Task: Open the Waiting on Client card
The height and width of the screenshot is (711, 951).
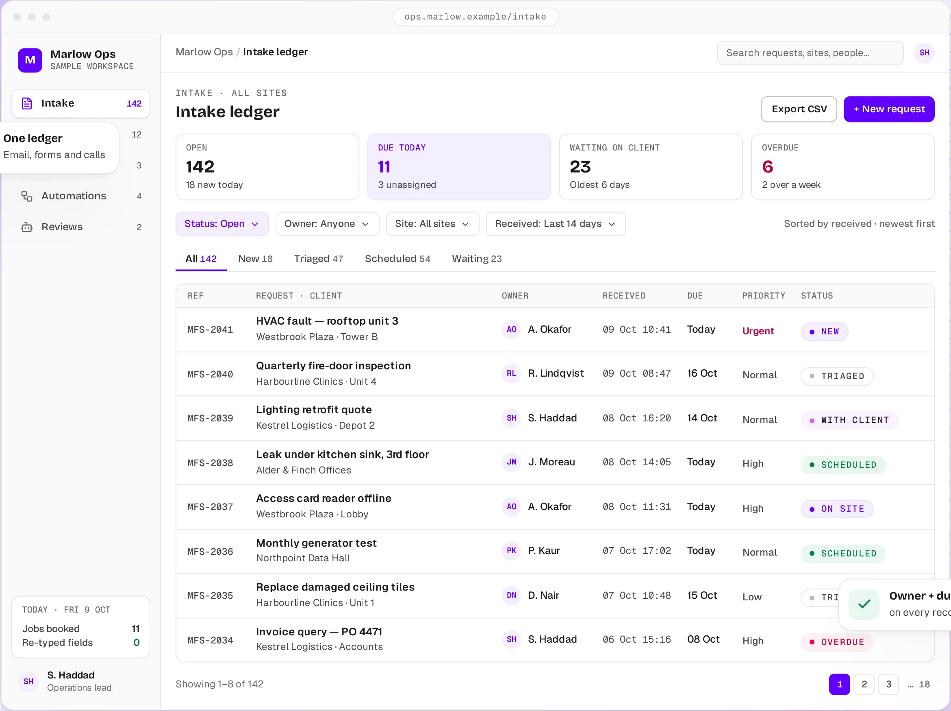Action: click(x=651, y=167)
